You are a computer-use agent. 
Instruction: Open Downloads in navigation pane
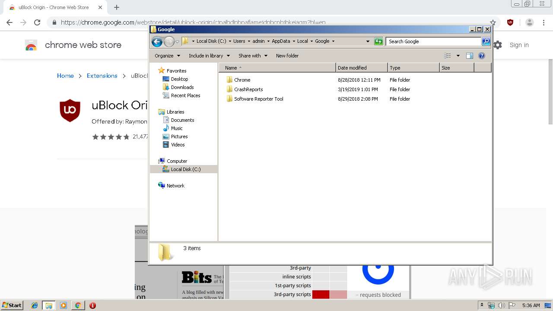coord(178,87)
